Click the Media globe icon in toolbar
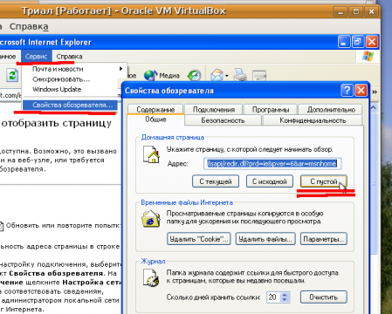Viewport: 392px width, 314px height. [150, 76]
